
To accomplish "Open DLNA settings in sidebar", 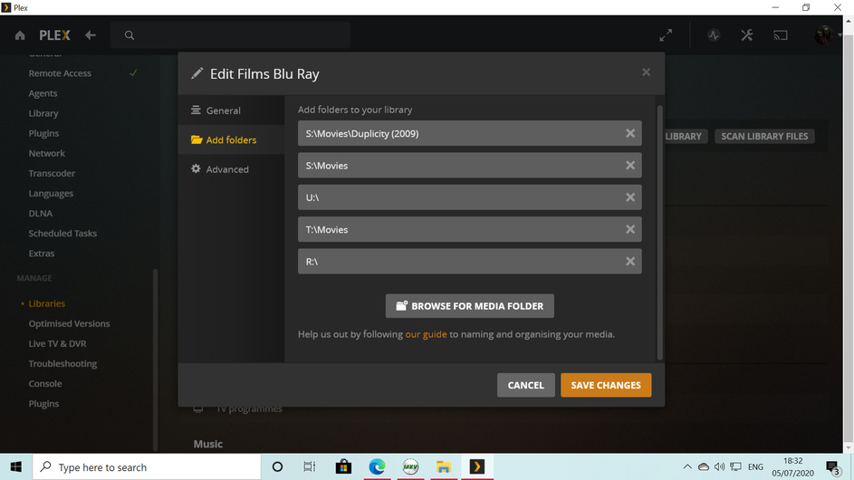I will [41, 214].
